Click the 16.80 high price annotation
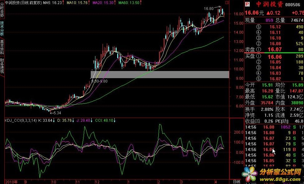The image size is (304, 184). [x=209, y=9]
